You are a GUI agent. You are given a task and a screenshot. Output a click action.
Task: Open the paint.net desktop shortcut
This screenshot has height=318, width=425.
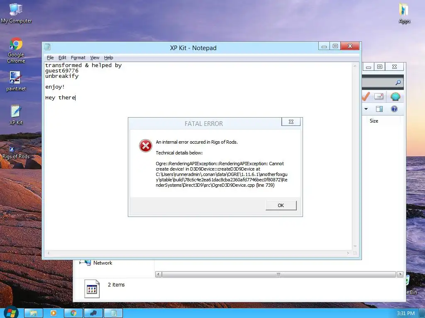click(x=16, y=81)
